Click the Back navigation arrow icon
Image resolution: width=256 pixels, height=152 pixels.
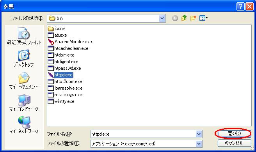pos(175,18)
